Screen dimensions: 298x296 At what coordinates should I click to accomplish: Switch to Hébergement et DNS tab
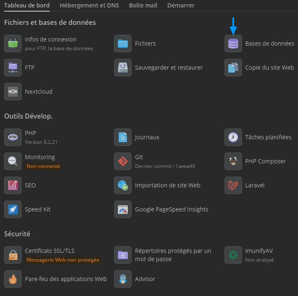pos(89,5)
